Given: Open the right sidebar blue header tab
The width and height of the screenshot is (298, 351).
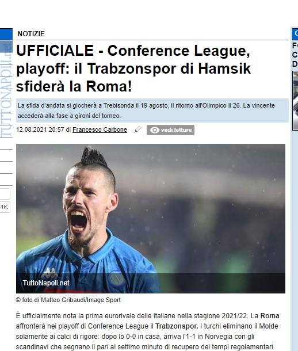Looking at the screenshot, I should point(295,35).
